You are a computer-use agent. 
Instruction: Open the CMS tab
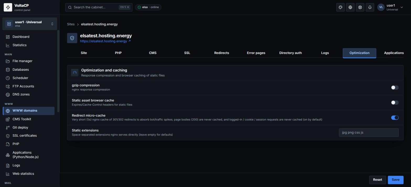pos(153,53)
